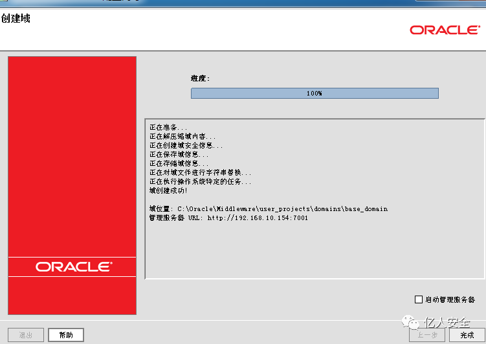
Task: Click the 创建域 page title
Action: pos(16,19)
